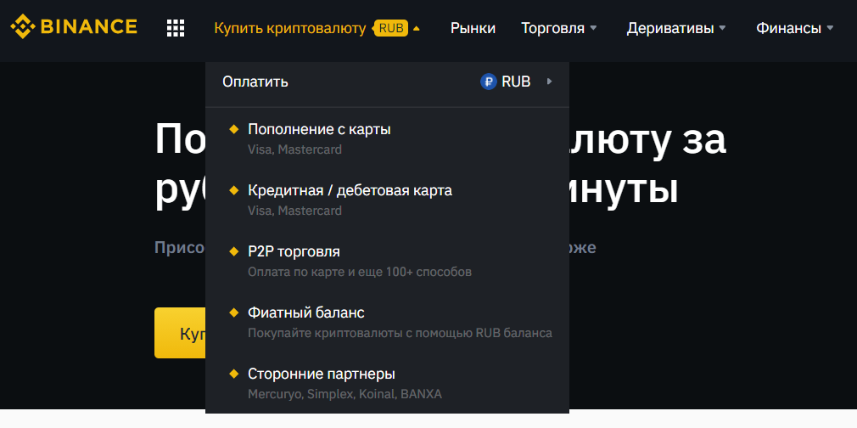Click Visa, Mastercard under Кредитная / дебетовая карта
Screen dimensions: 857x428
(x=294, y=210)
